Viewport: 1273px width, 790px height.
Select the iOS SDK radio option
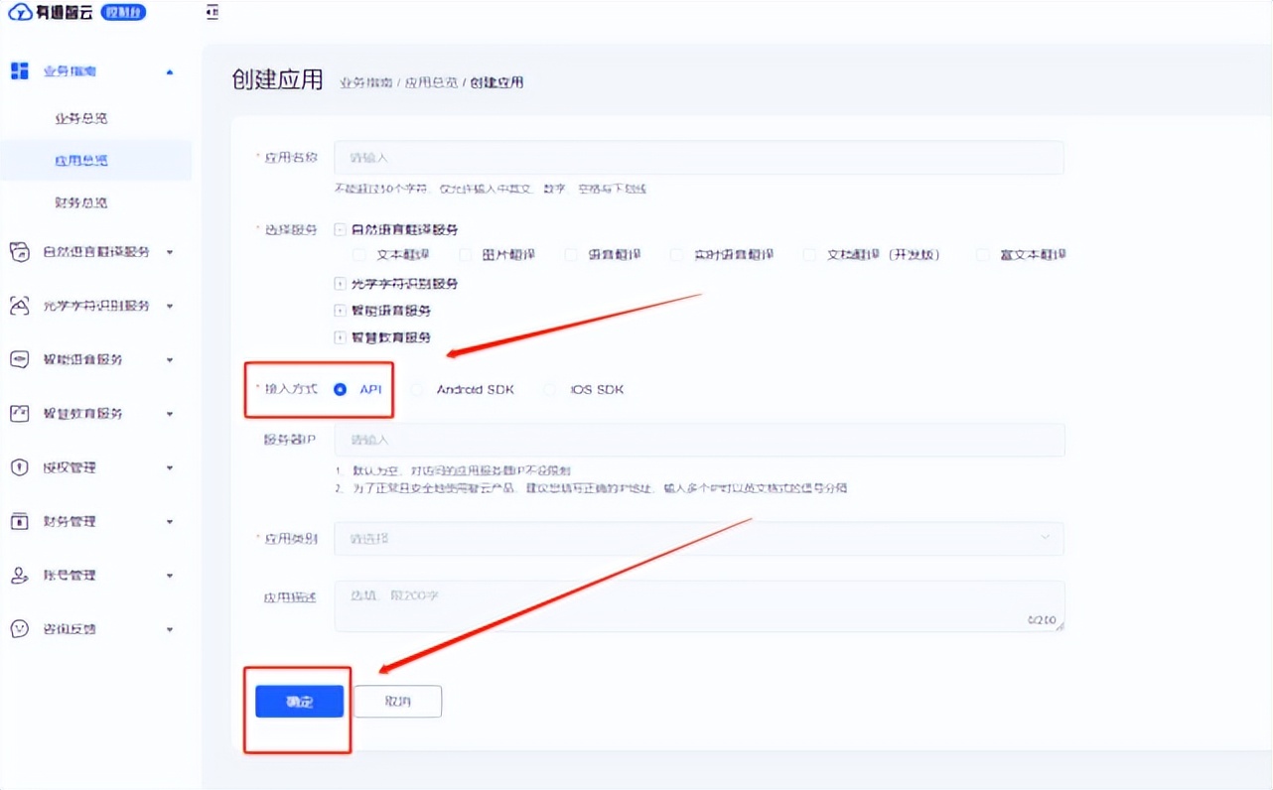[550, 389]
